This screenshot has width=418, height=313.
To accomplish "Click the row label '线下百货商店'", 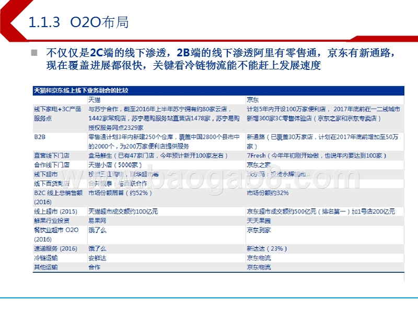I will click(x=52, y=184).
